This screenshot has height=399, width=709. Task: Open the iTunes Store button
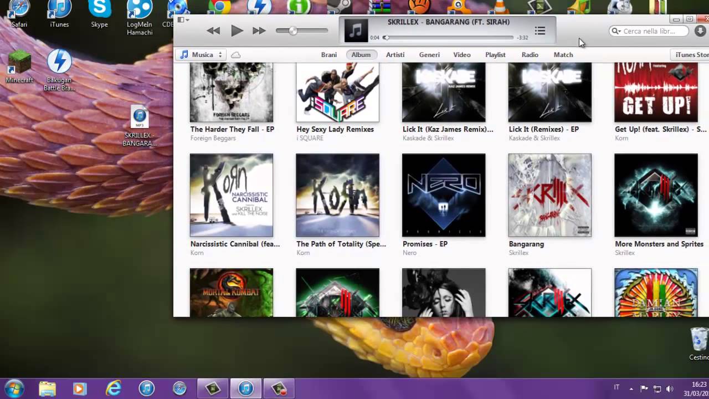(x=690, y=55)
